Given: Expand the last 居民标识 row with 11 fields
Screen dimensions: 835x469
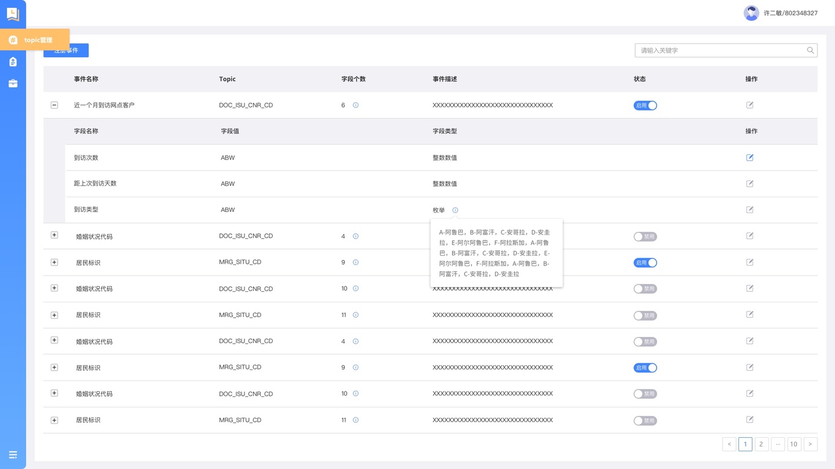Looking at the screenshot, I should pos(54,420).
